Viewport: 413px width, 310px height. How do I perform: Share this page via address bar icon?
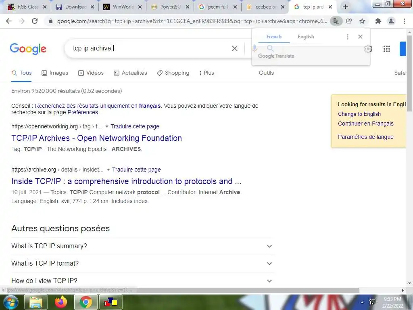point(349,21)
